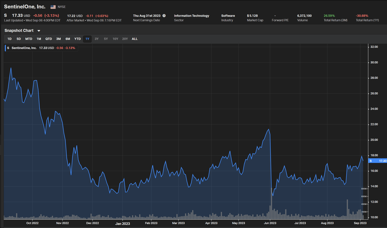387x228 pixels.
Task: Click the 6,372,100 volume value
Action: click(x=304, y=16)
